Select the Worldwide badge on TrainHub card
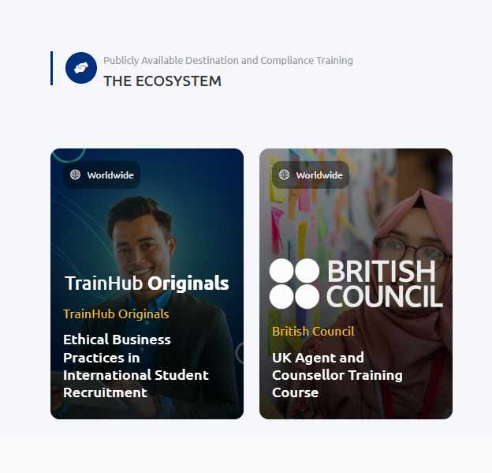Screen dimensions: 492x473 pos(102,175)
